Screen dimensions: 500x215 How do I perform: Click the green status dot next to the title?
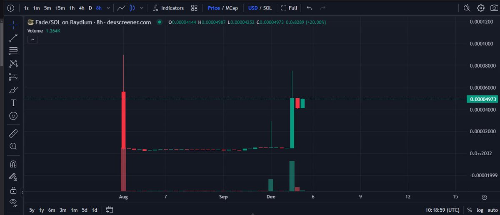coord(159,22)
